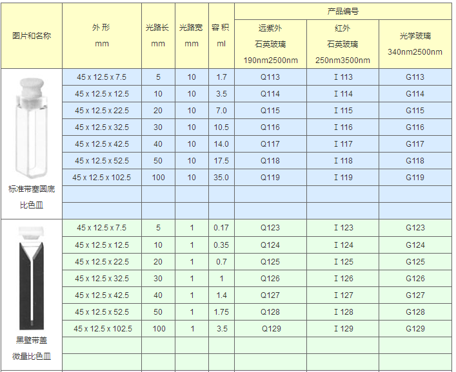Click the 17.5 volume cell
The height and width of the screenshot is (372, 456).
coord(221,161)
